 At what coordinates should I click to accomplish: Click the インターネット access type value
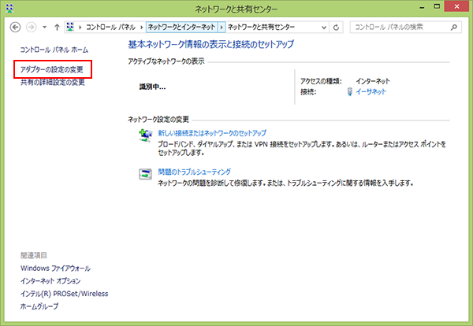[x=373, y=81]
